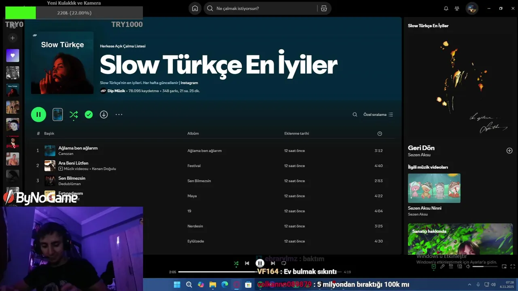Open album 'Festival' link
Screen dimensions: 518x291
tap(194, 166)
